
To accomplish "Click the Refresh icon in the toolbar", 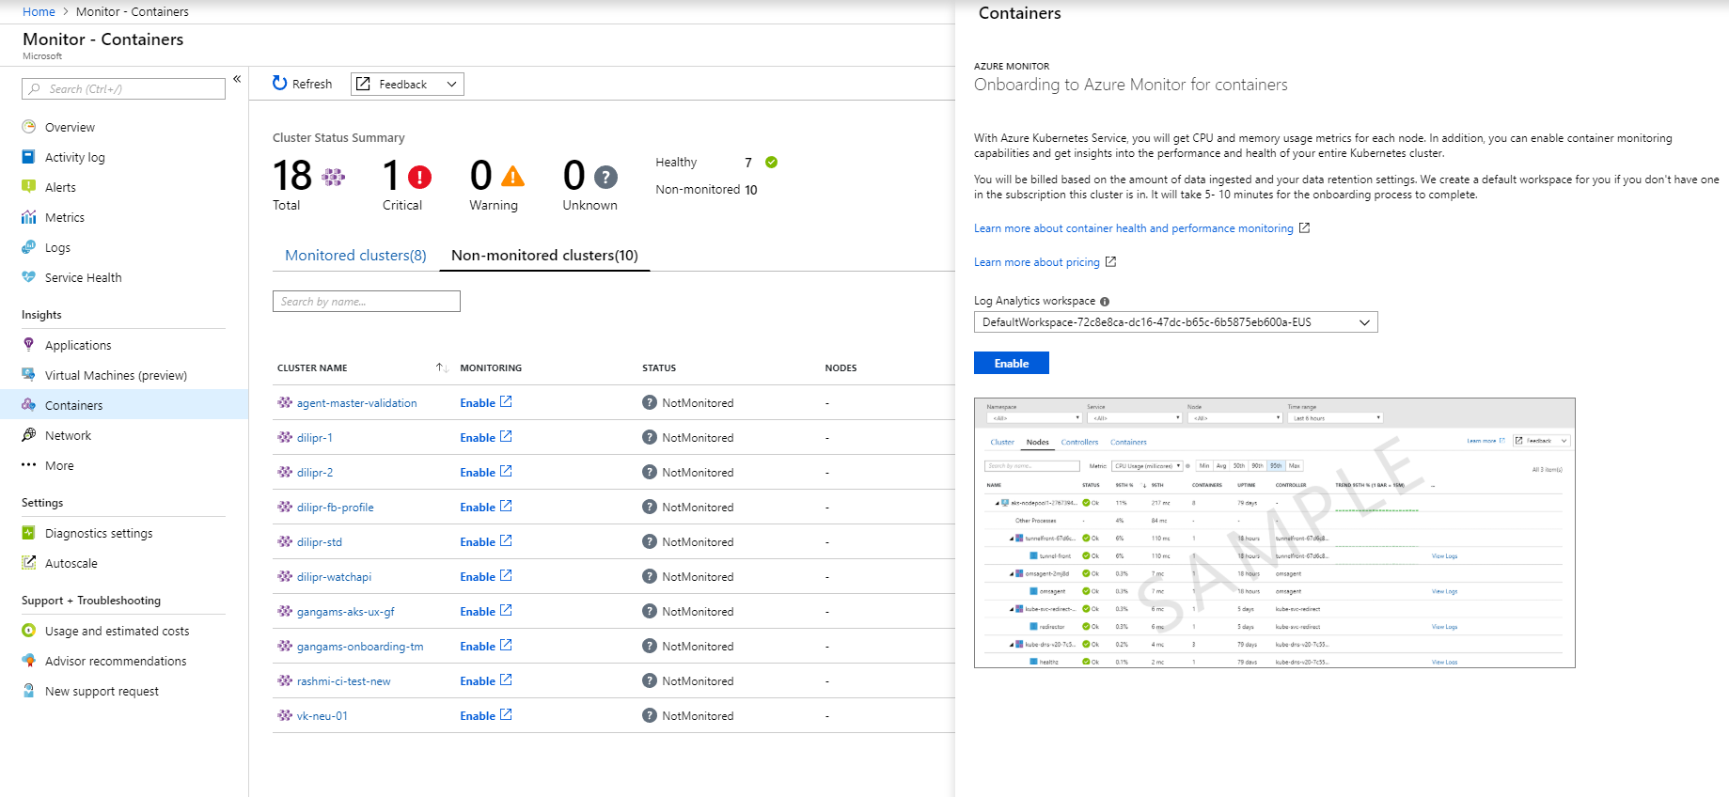I will point(279,84).
